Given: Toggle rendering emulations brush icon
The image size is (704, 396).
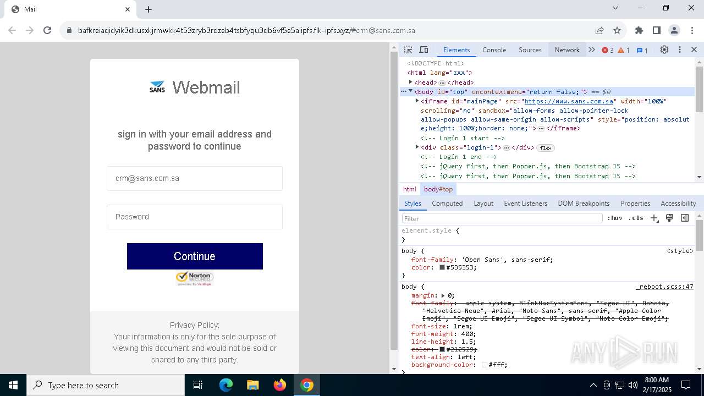Looking at the screenshot, I should click(669, 218).
